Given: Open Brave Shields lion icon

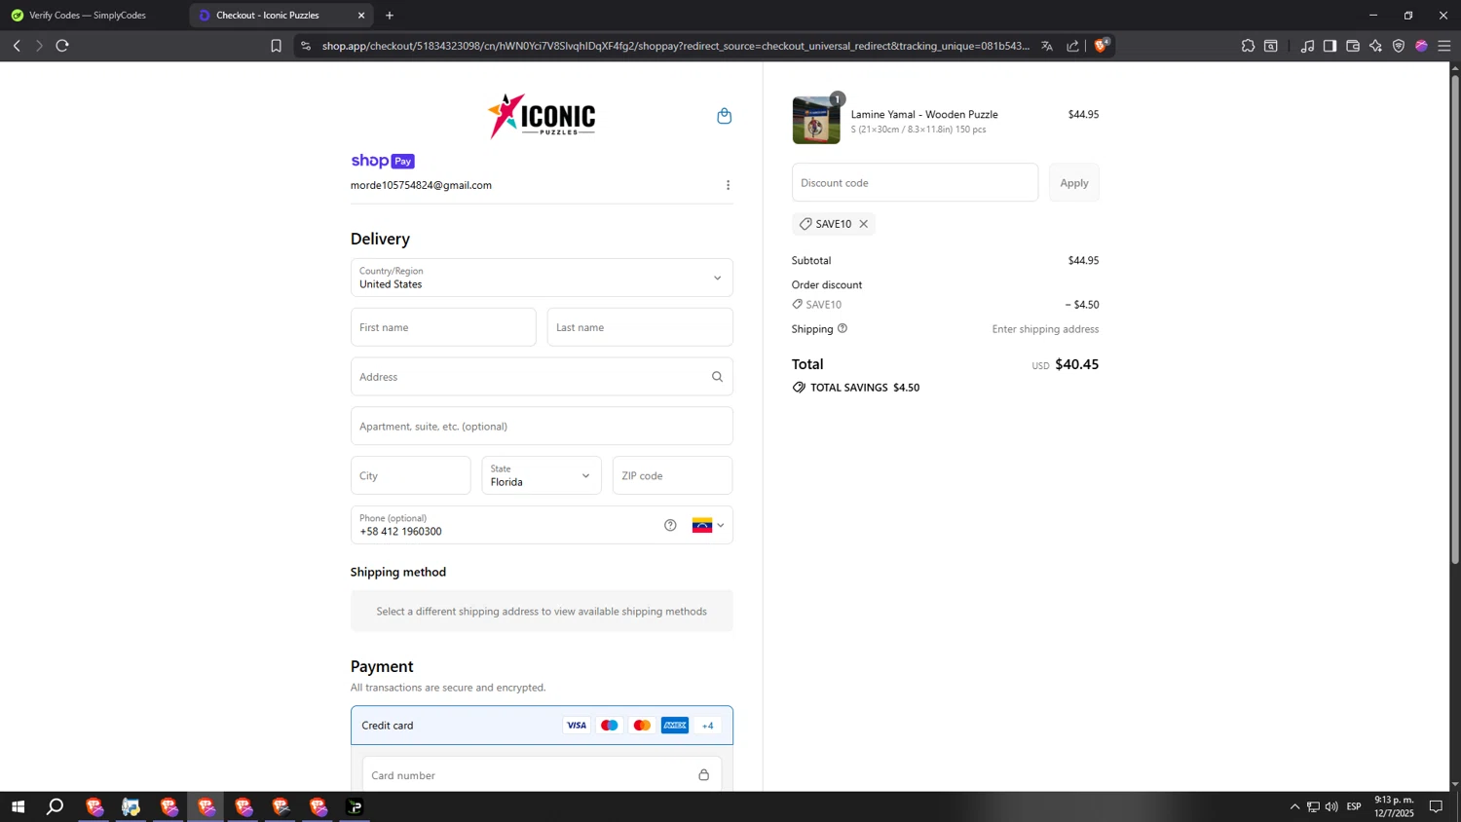Looking at the screenshot, I should 1102,45.
